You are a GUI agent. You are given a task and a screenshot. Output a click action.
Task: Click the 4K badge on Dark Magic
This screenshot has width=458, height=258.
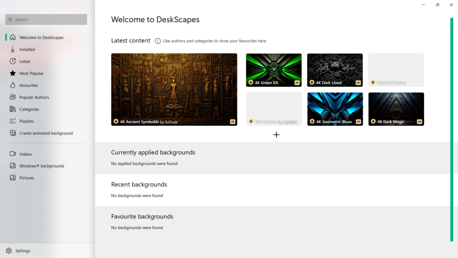coord(420,122)
